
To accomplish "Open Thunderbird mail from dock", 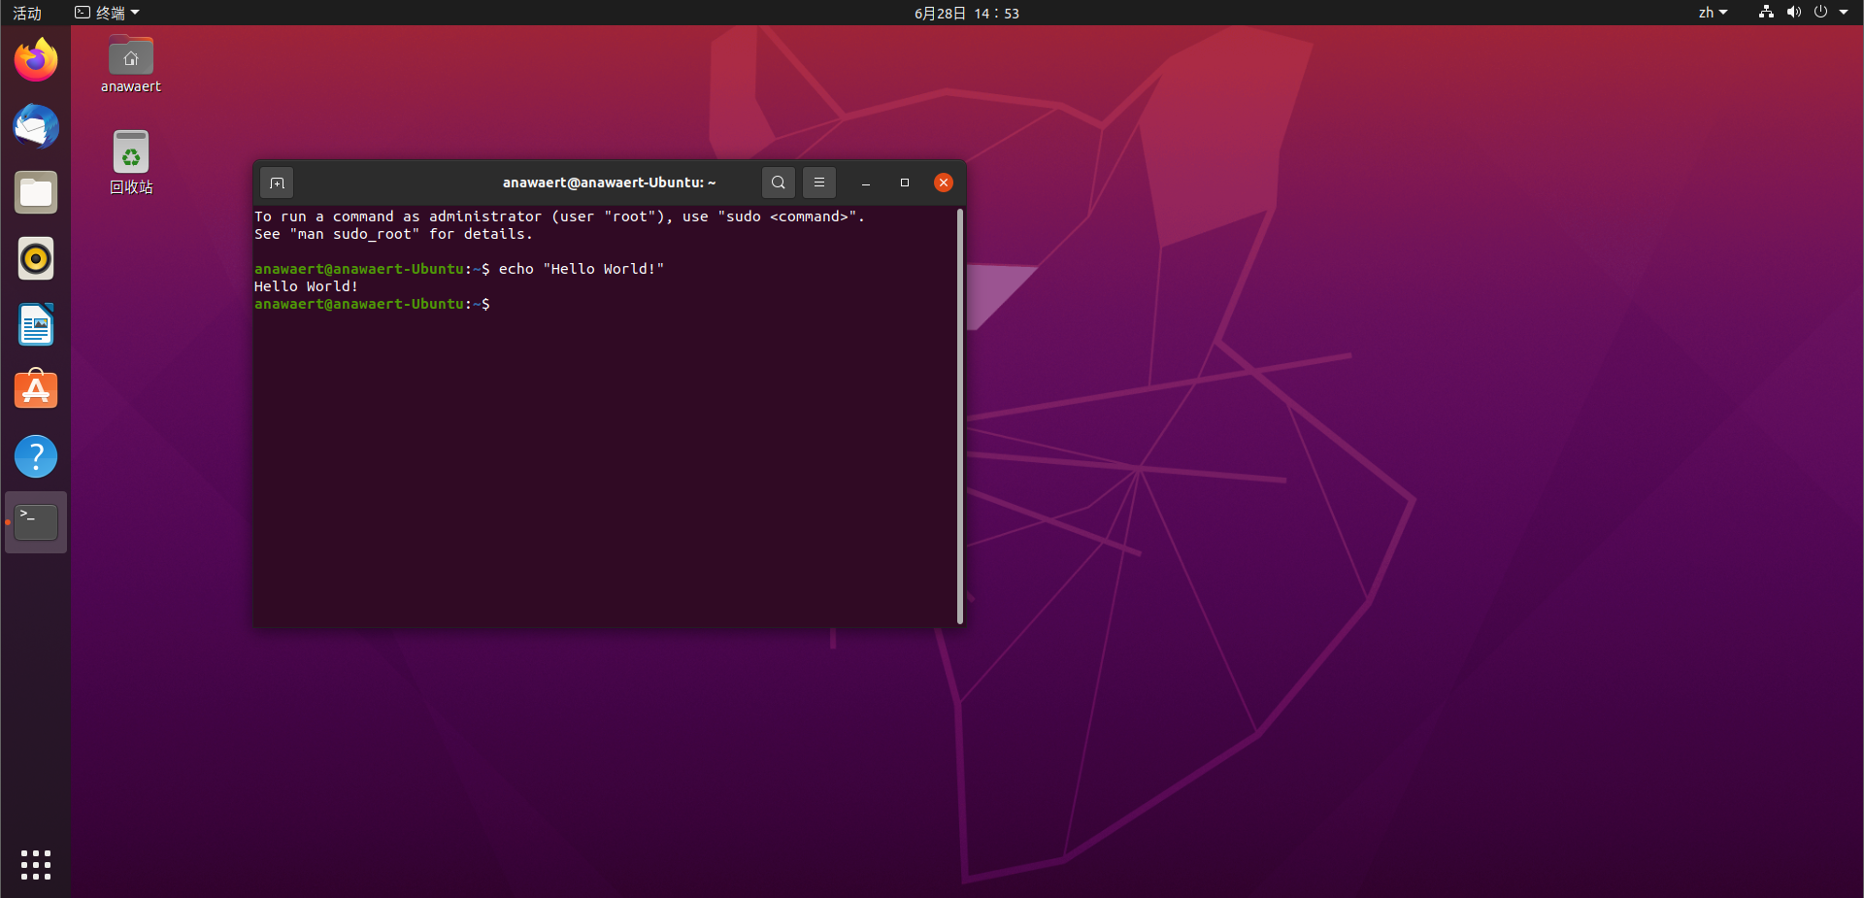I will (36, 127).
